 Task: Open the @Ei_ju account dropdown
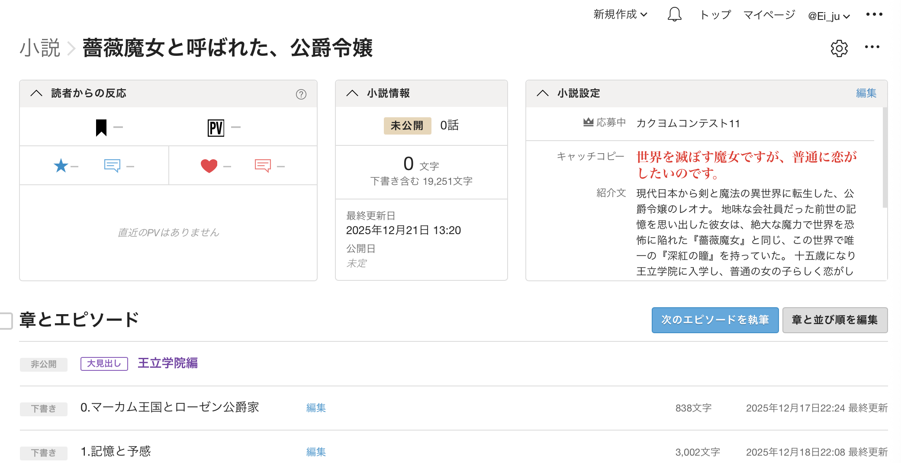829,16
